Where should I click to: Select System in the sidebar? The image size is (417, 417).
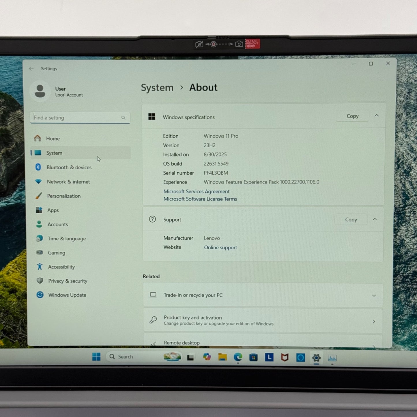coord(81,153)
